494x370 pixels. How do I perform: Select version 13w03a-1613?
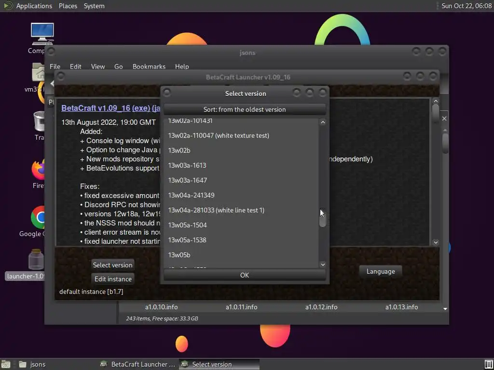[241, 166]
